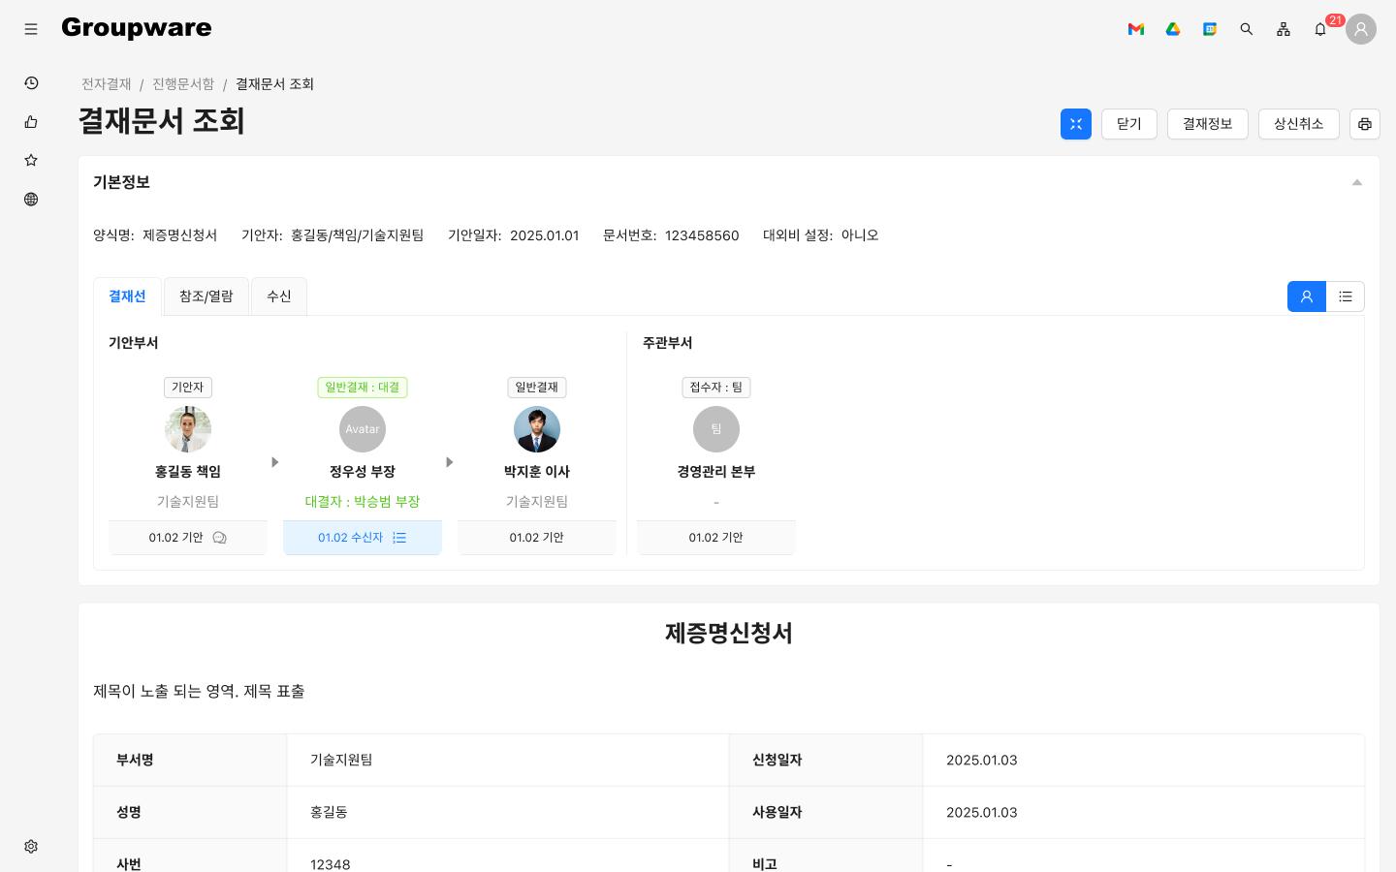Toggle the blue collapse control near 닫기
This screenshot has height=872, width=1396.
click(1076, 124)
